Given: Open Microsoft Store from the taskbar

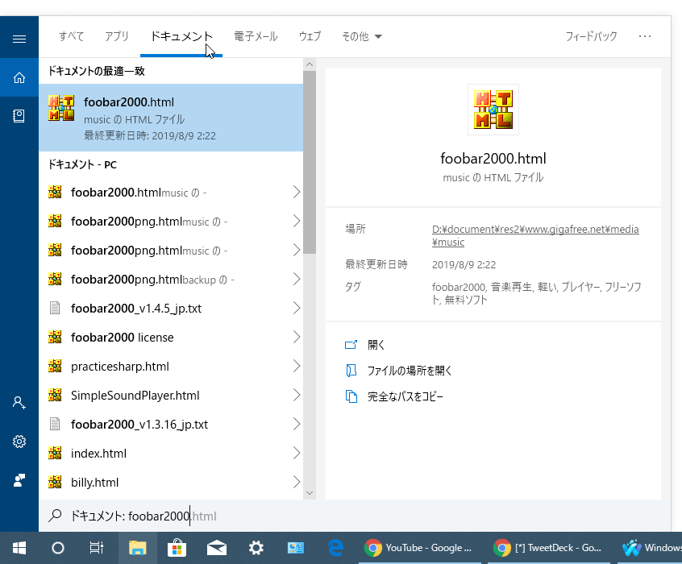Looking at the screenshot, I should (177, 548).
